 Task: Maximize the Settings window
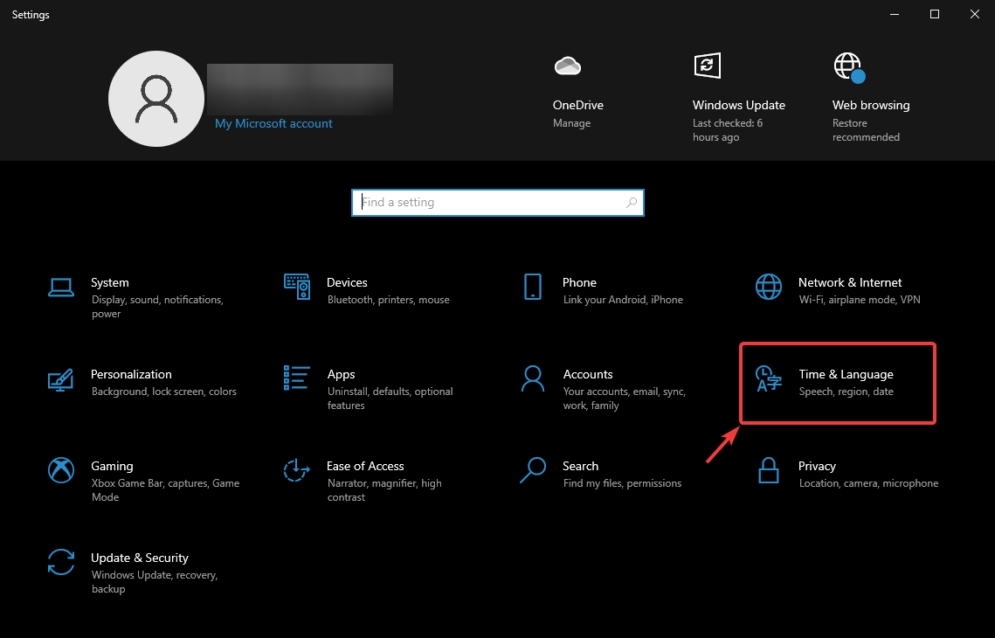pos(934,14)
